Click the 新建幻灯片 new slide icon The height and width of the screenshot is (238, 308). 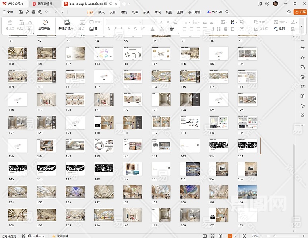click(x=67, y=22)
